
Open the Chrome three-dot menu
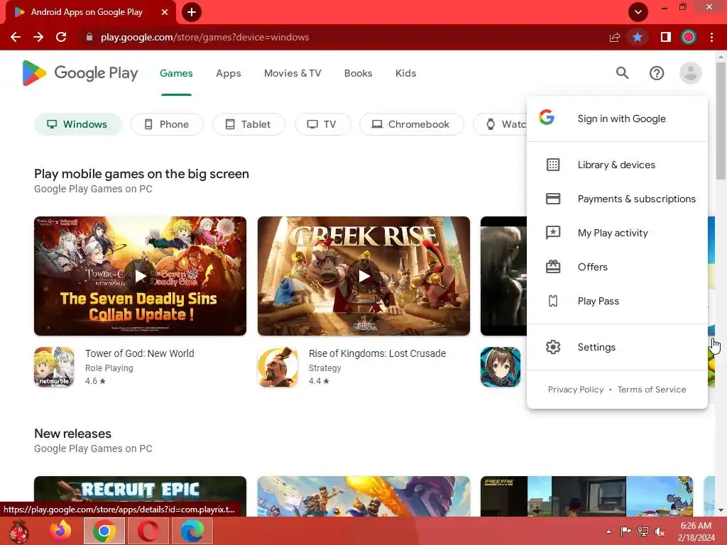click(x=711, y=37)
